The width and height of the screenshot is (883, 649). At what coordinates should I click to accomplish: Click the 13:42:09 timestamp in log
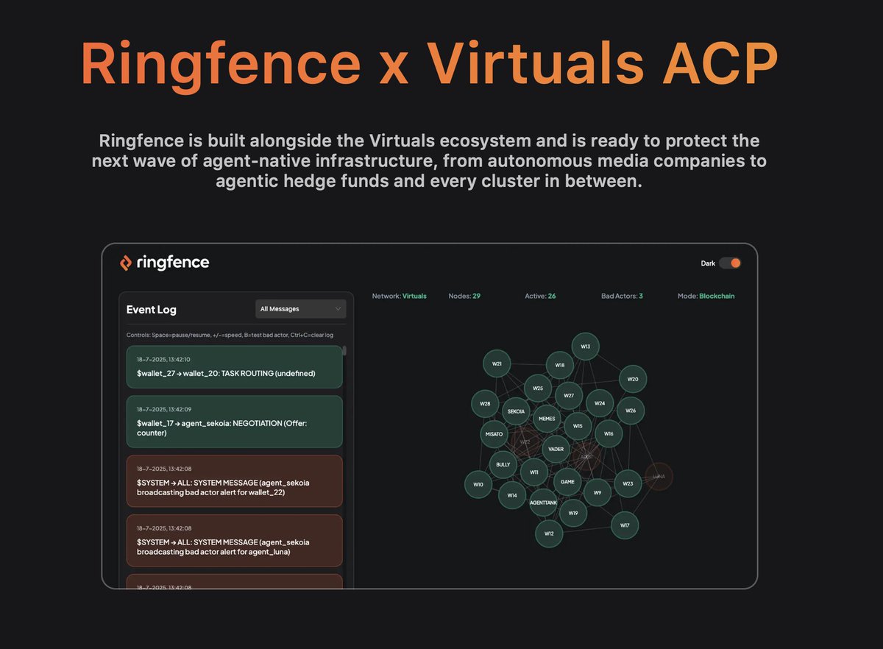tap(163, 409)
